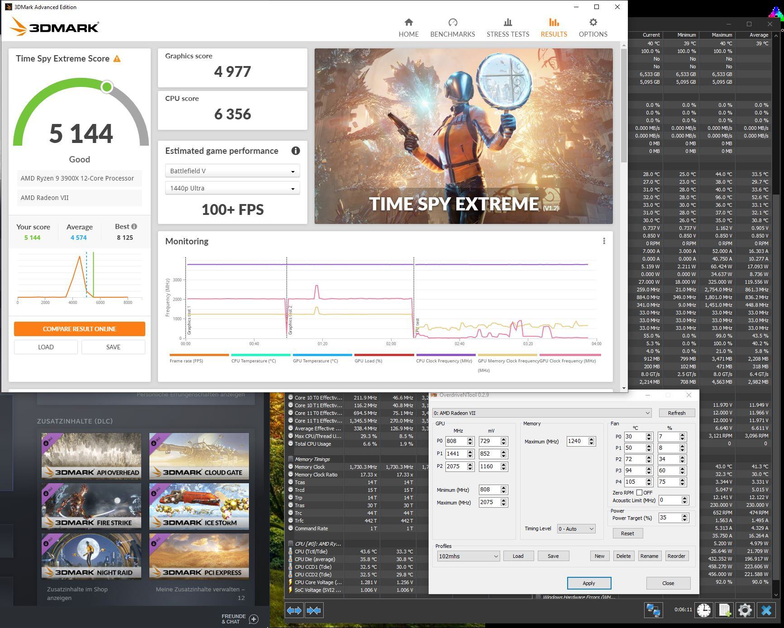Screen dimensions: 784x628
Task: Click the score warning triangle icon
Action: pos(117,59)
